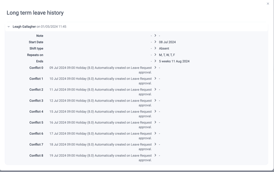Click the Conflict 4 label
Image resolution: width=274 pixels, height=172 pixels.
tap(36, 111)
